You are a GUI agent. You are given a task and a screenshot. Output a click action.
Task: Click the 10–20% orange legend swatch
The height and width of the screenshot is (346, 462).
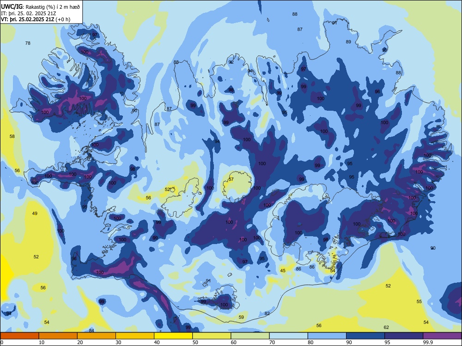58,336
